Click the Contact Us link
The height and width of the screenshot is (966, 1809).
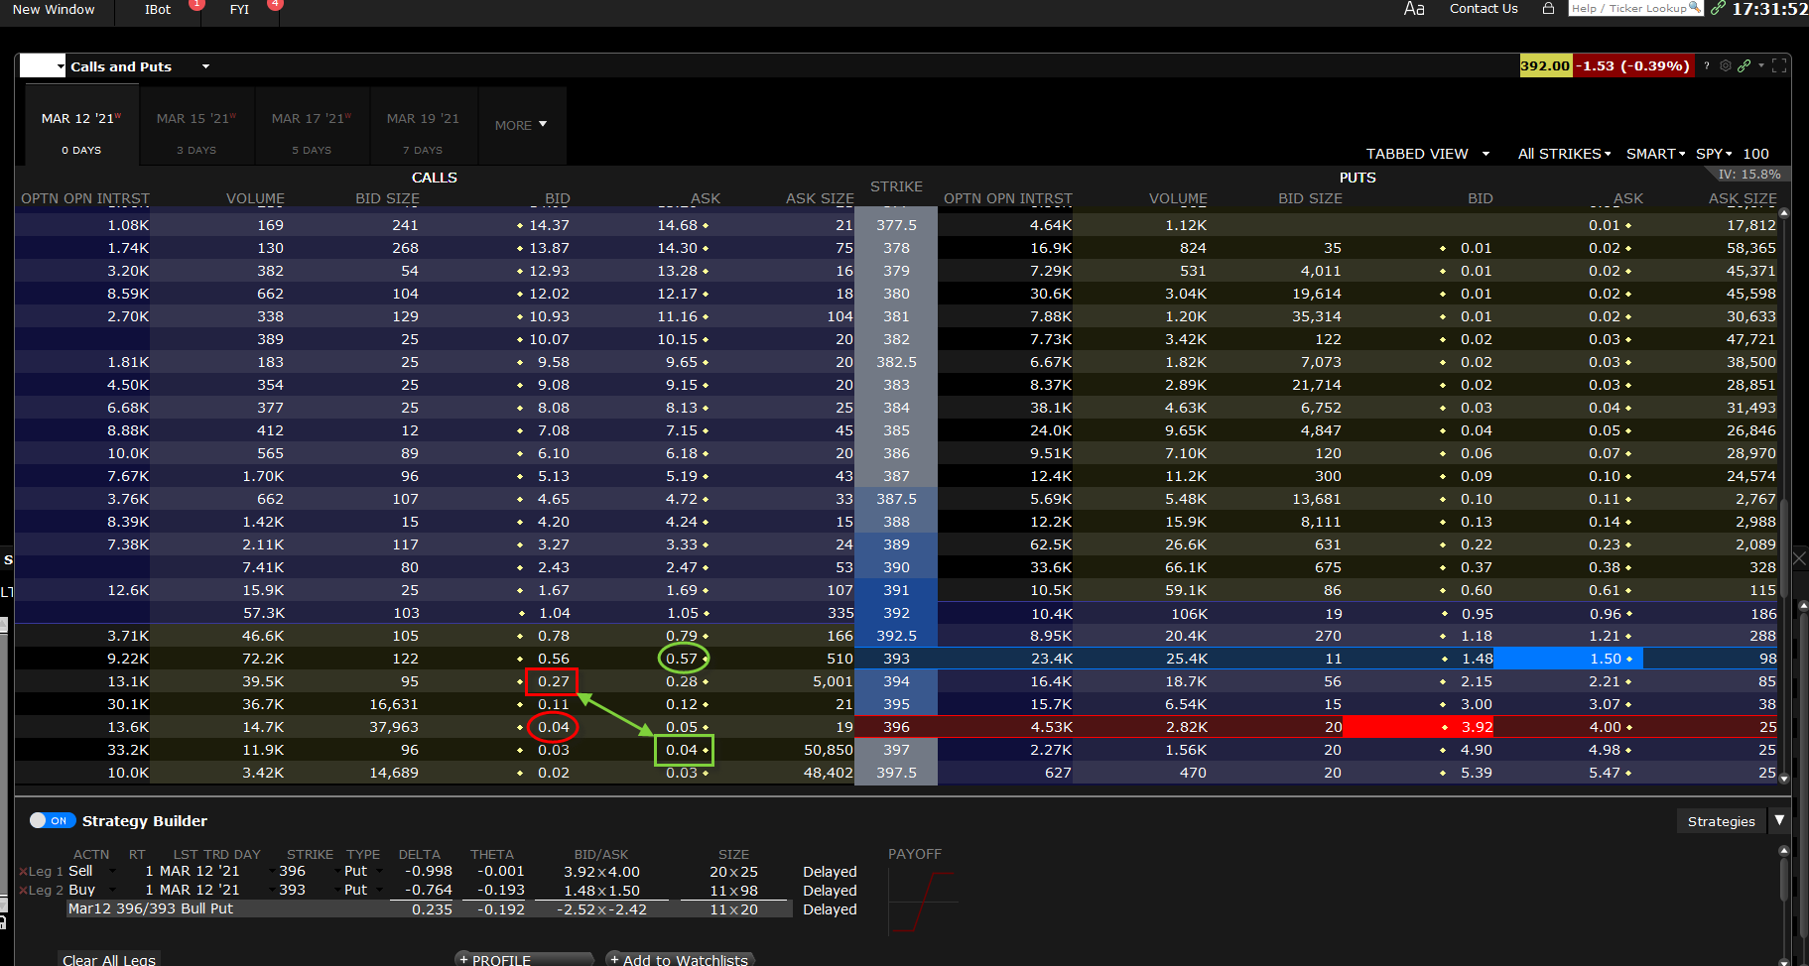1484,9
